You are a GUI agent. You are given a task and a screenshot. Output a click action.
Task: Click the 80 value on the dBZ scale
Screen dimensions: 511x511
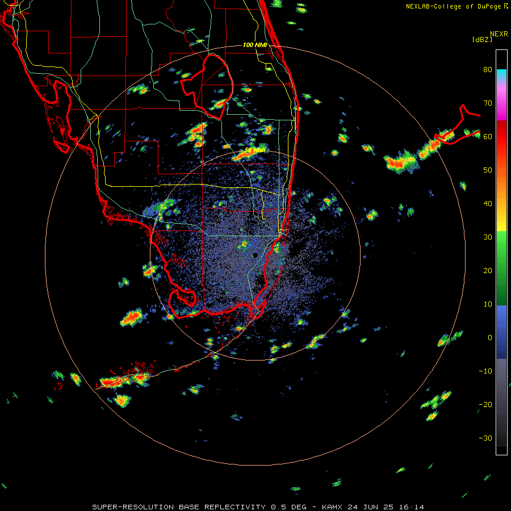[488, 70]
